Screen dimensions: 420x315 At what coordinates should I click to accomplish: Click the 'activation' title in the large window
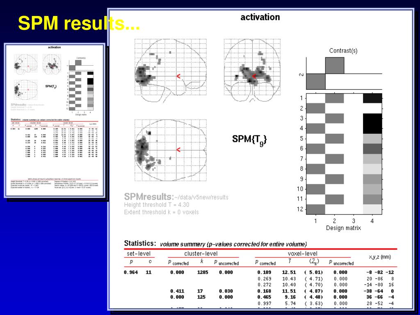(x=260, y=17)
